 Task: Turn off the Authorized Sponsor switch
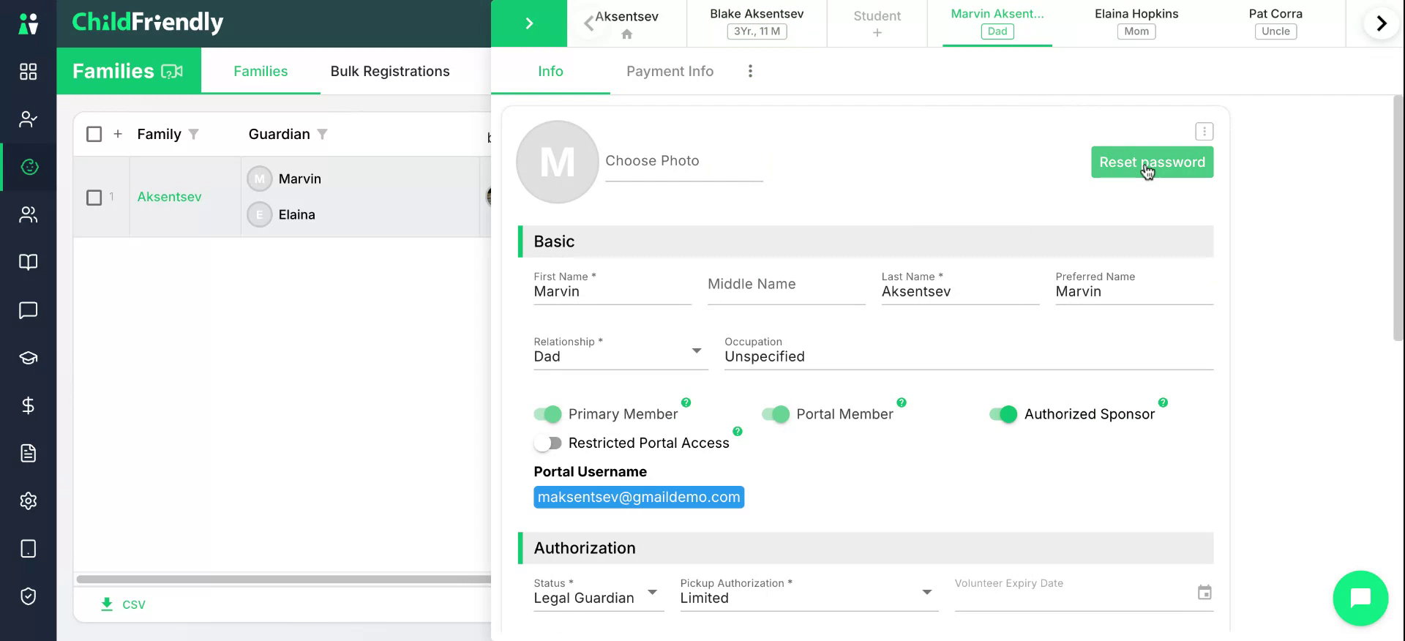(x=1003, y=414)
